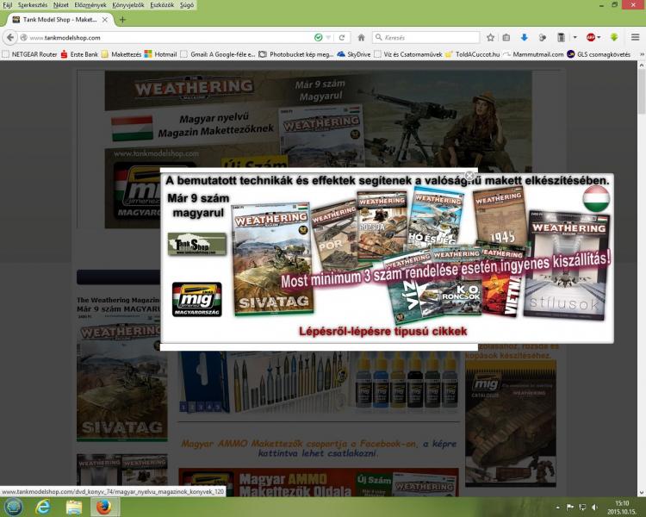Open the Windows Start button

coord(13,508)
